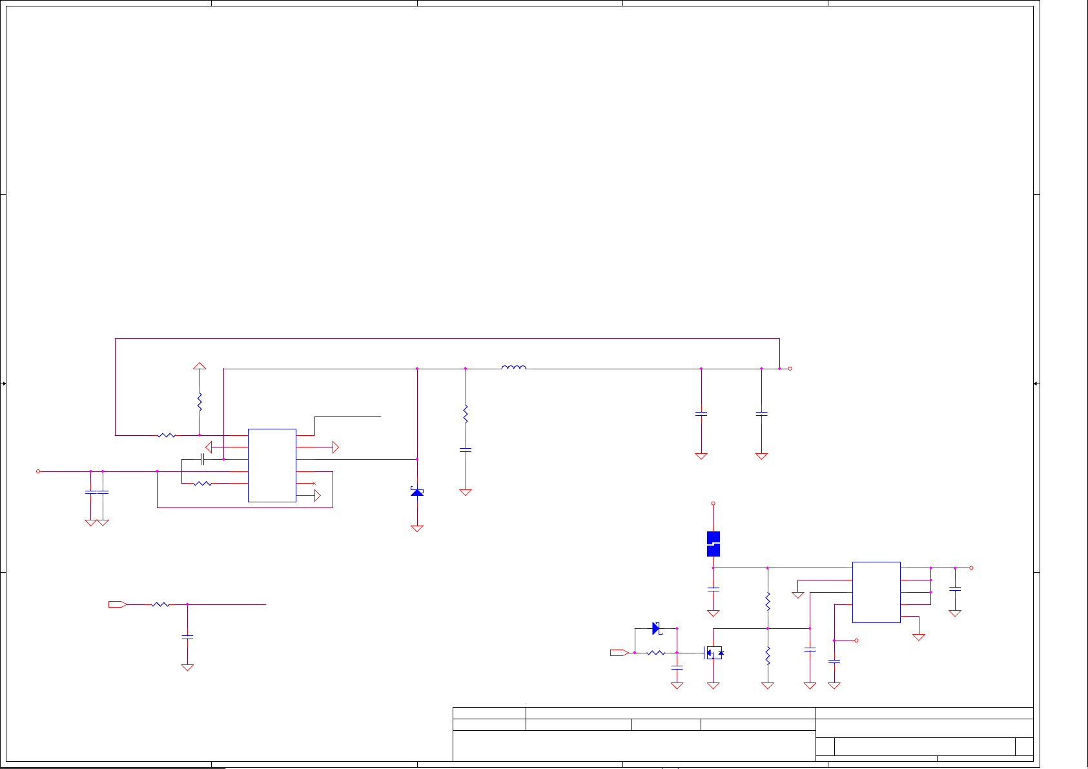Select the horizontal capacitor left of the left IC
Screen dimensions: 1088x769
pos(203,459)
